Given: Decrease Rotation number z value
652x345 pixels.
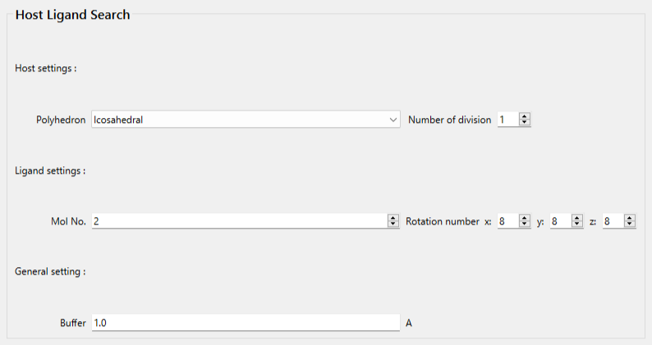Looking at the screenshot, I should click(x=630, y=225).
